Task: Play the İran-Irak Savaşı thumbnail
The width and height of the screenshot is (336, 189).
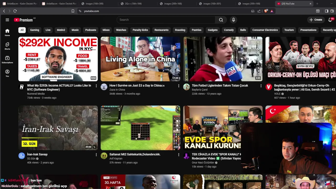Action: pyautogui.click(x=58, y=128)
